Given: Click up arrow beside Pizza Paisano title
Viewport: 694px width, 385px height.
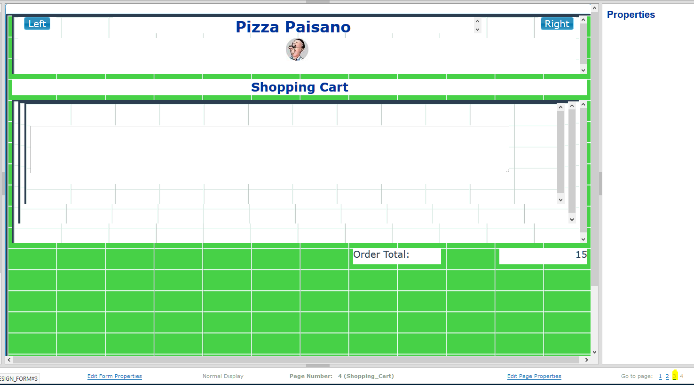Looking at the screenshot, I should [478, 21].
